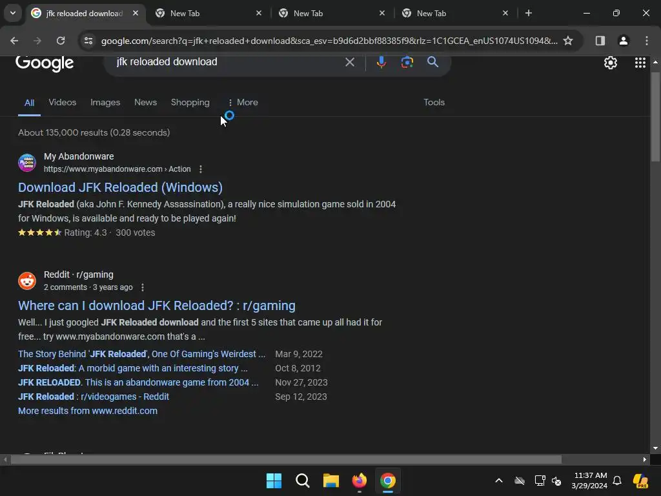
Task: Open Google apps grid
Action: [640, 63]
